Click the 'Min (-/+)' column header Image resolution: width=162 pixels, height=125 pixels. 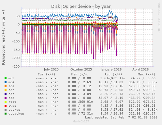(x=80, y=74)
